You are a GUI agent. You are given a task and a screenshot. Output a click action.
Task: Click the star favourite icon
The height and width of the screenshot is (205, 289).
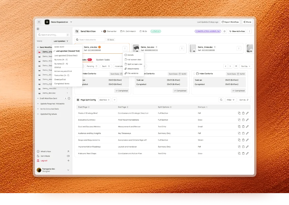click(225, 31)
